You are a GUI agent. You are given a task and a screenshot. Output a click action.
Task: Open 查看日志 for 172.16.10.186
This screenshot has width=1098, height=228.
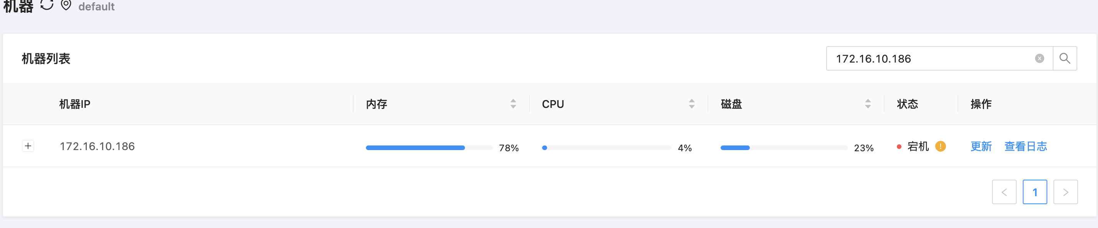click(1025, 146)
